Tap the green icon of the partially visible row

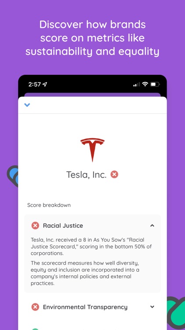pyautogui.click(x=35, y=329)
